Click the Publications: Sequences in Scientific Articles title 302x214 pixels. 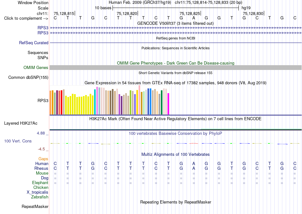[x=175, y=48]
